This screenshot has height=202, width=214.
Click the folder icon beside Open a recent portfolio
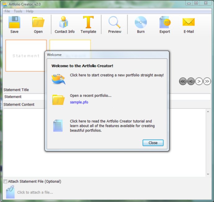pos(58,100)
